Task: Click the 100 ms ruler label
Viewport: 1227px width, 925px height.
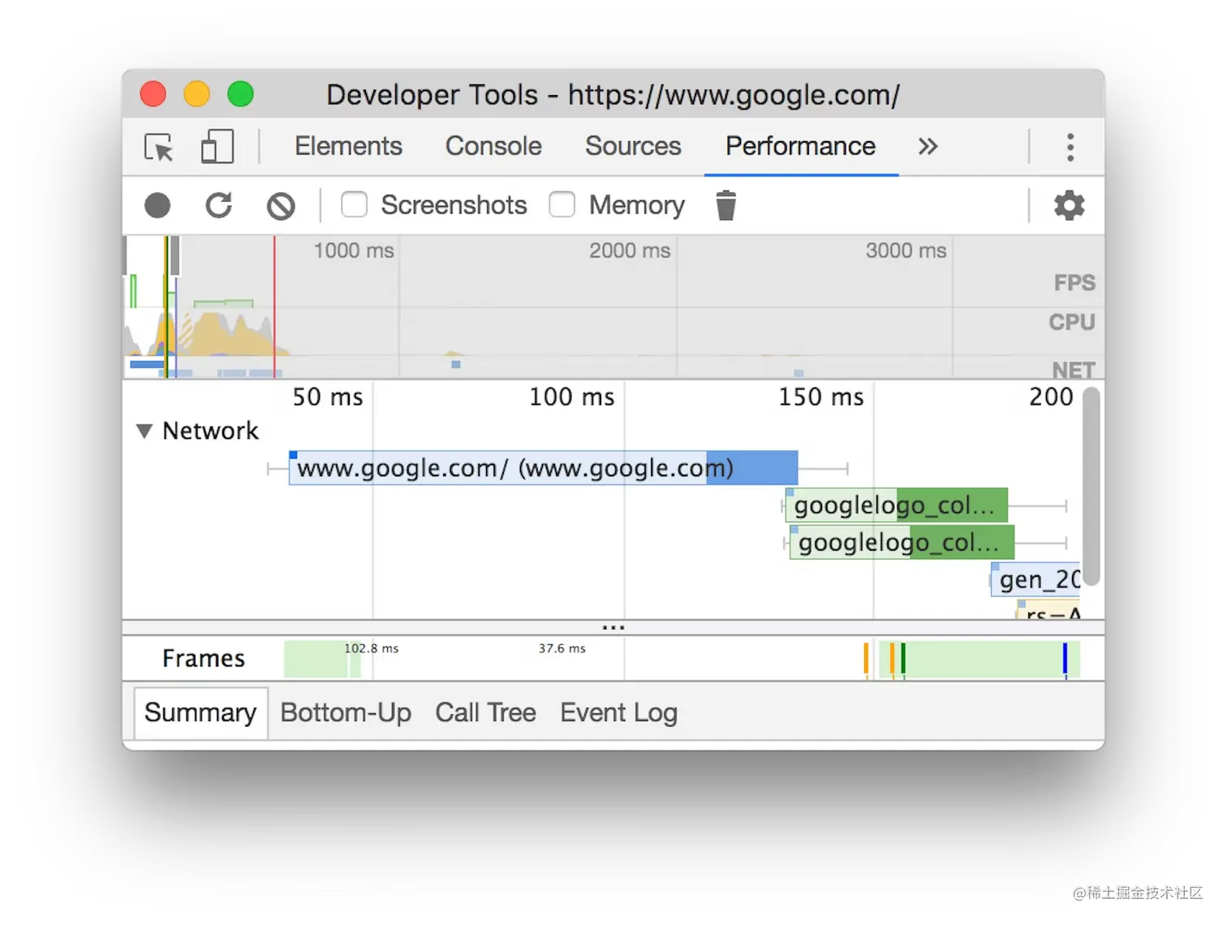Action: 571,397
